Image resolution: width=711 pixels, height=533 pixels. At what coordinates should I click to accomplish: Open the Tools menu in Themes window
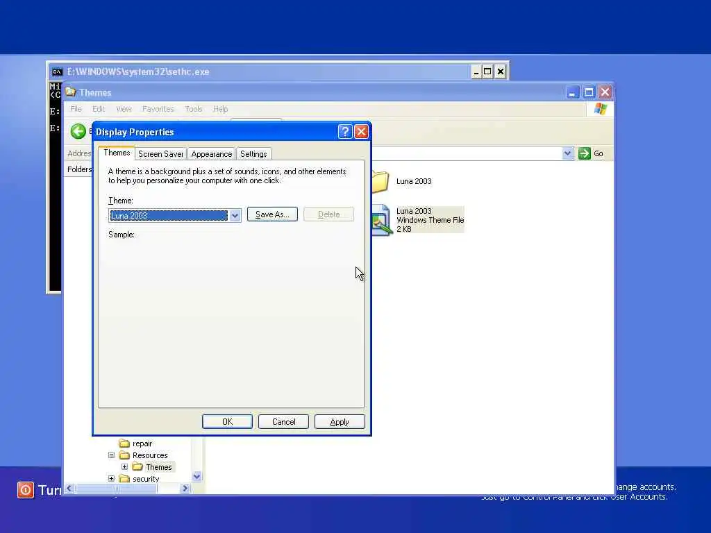(194, 109)
